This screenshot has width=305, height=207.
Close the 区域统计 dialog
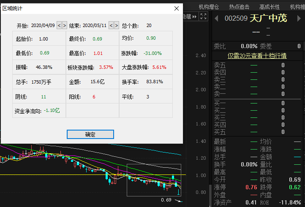click(x=177, y=8)
